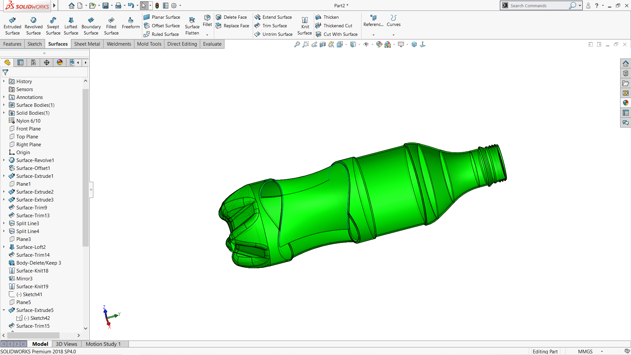Select the Mirror3 feature
The height and width of the screenshot is (355, 631).
tap(24, 278)
